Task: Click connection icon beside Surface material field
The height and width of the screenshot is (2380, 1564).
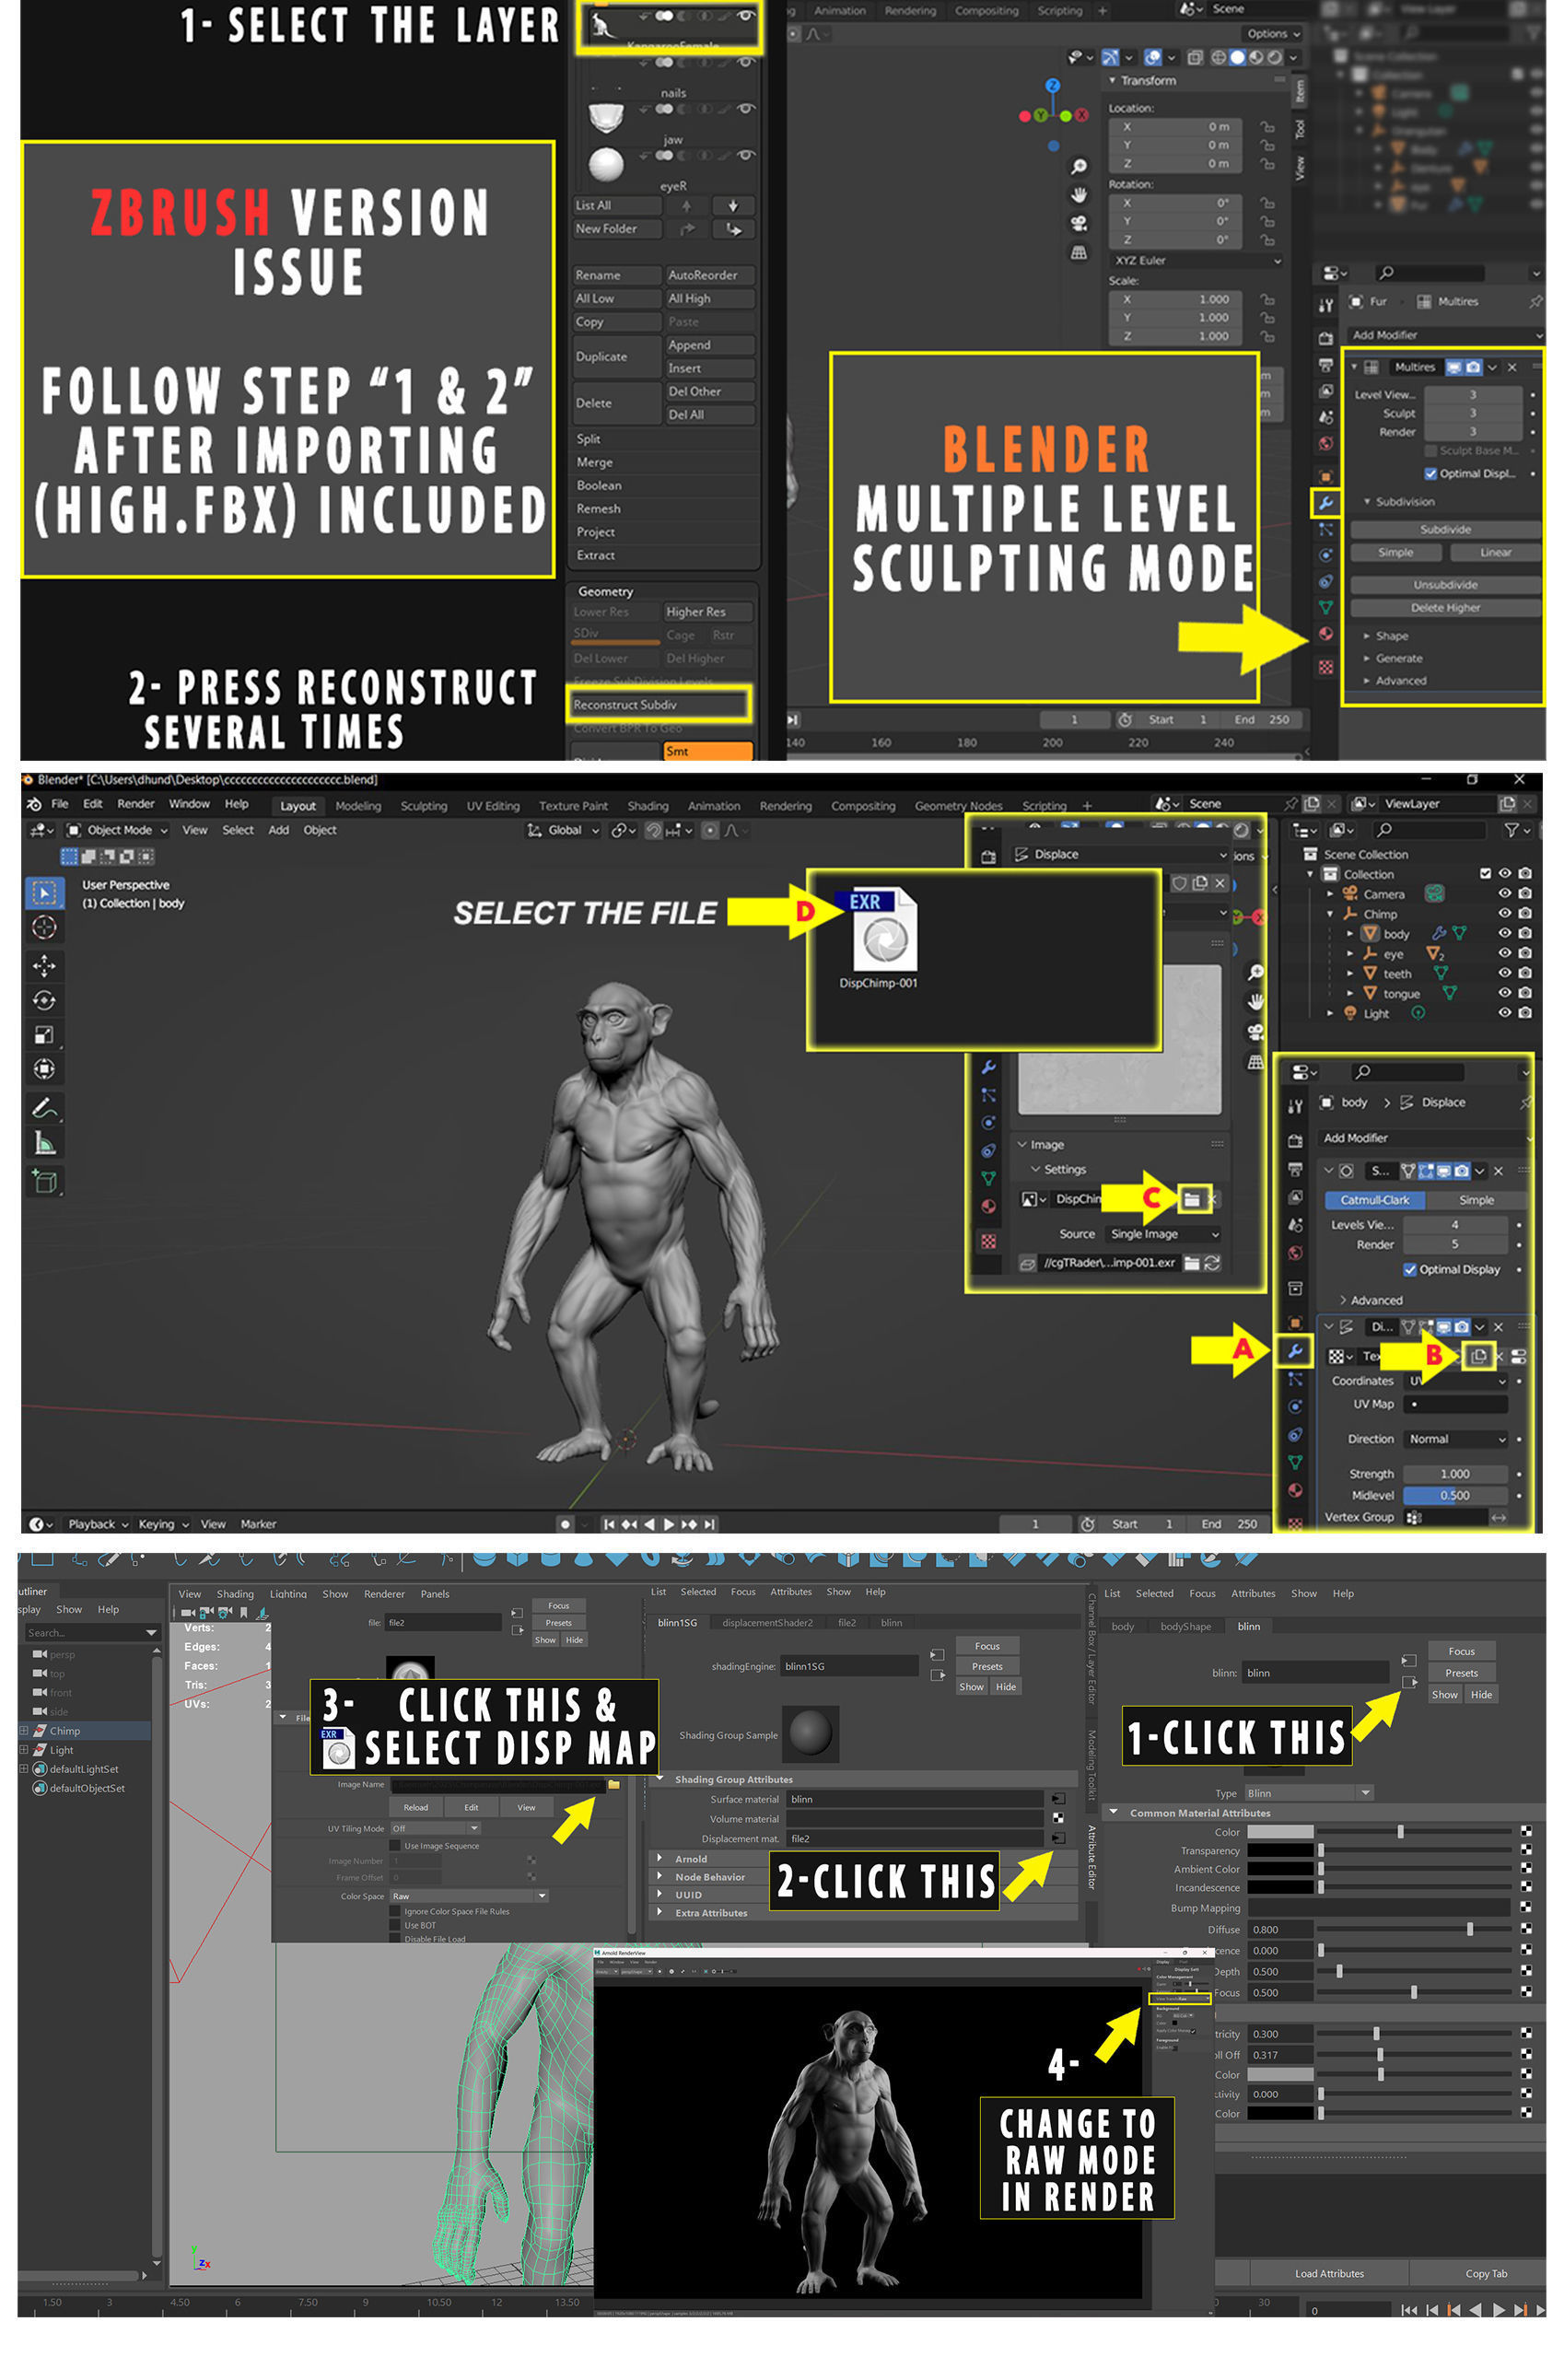Action: [x=1057, y=1799]
